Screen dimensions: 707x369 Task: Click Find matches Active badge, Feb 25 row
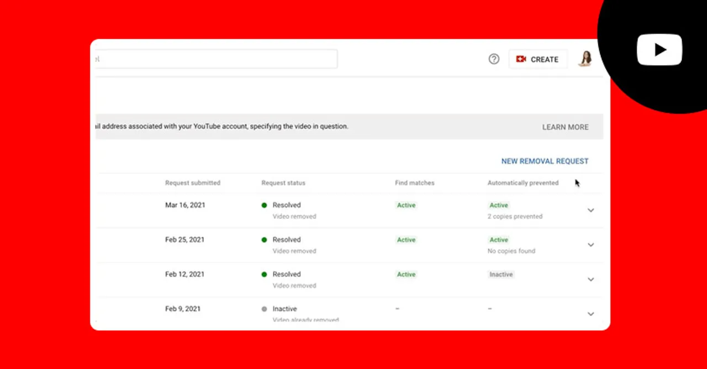tap(406, 240)
